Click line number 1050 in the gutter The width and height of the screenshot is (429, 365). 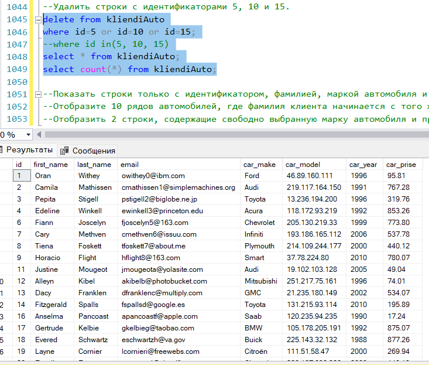point(17,82)
